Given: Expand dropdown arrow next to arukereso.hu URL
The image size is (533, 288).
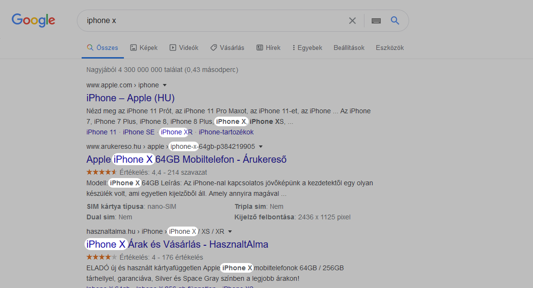Looking at the screenshot, I should point(261,147).
